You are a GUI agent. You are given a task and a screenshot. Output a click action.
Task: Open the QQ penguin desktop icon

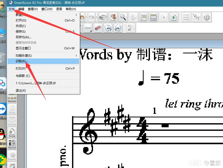tap(3, 134)
